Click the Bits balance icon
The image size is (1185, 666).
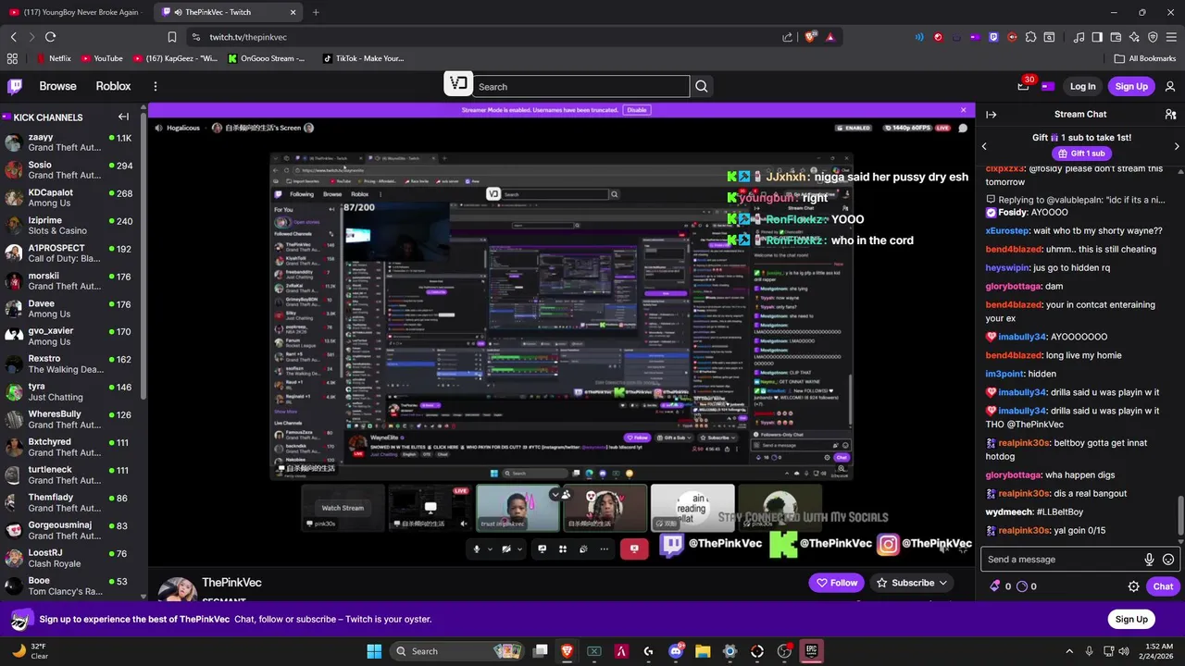click(x=995, y=586)
